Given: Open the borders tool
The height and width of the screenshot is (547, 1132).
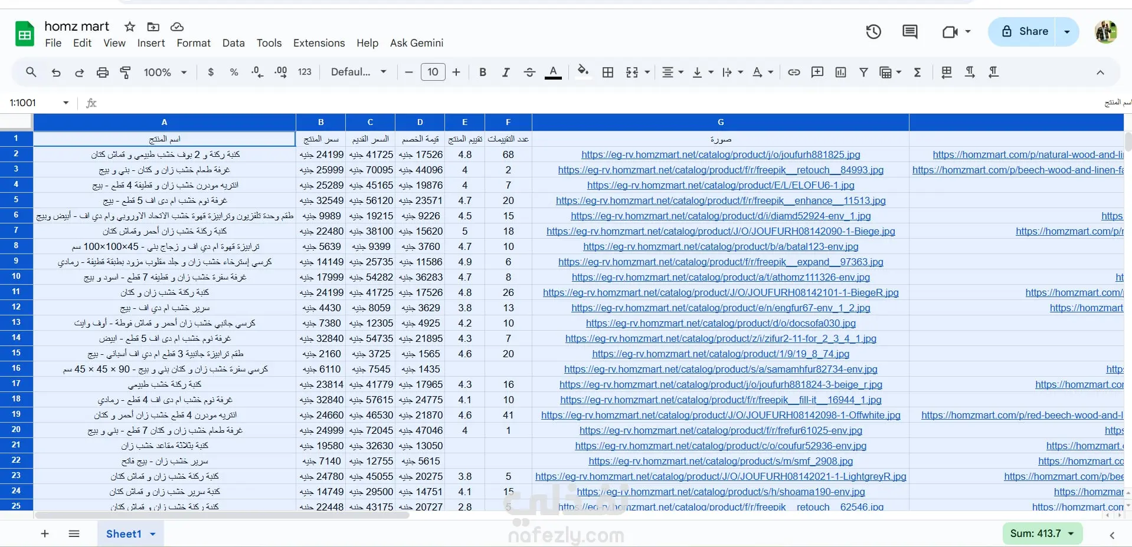Looking at the screenshot, I should pyautogui.click(x=607, y=72).
